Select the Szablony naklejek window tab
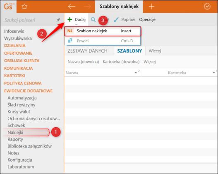This screenshot has width=218, height=174. point(119,6)
